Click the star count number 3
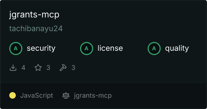 (x=48, y=68)
